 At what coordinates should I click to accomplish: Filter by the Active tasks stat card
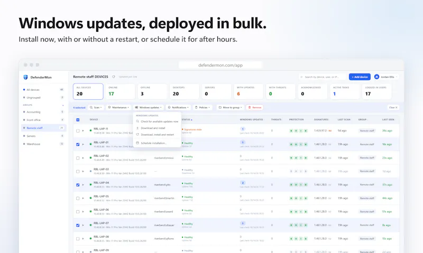(x=345, y=91)
